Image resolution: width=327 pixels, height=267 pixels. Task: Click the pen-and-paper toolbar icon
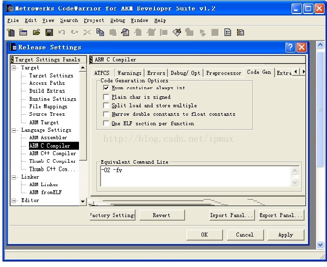(177, 32)
